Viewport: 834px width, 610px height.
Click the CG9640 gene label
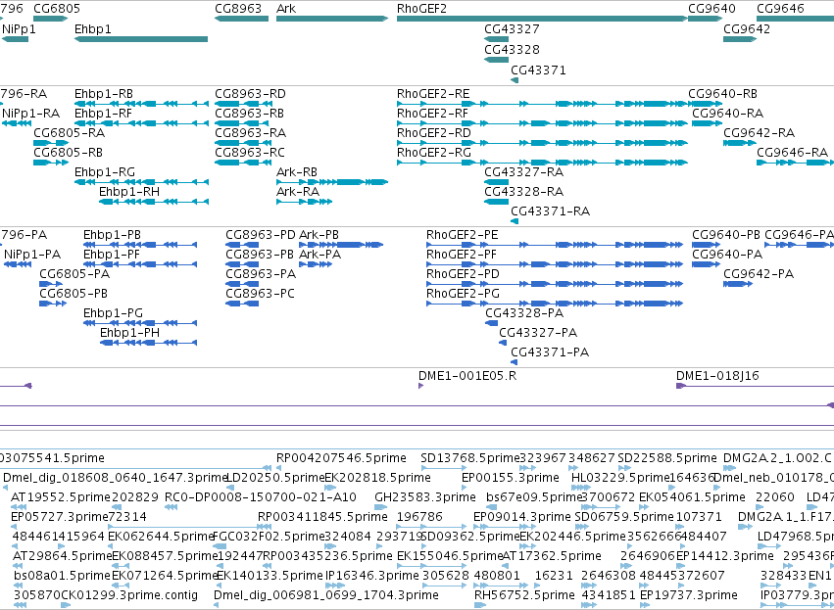[711, 9]
